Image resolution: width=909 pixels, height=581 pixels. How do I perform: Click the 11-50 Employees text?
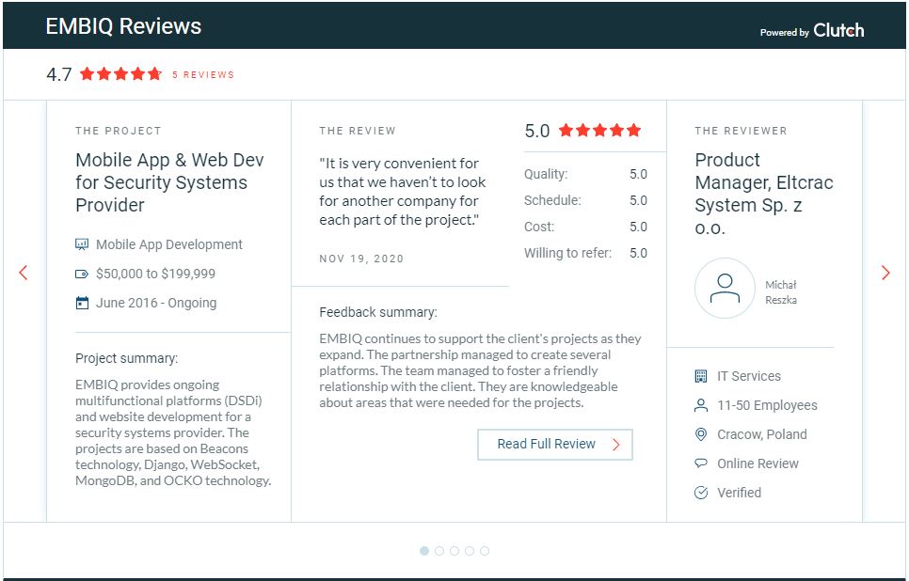point(767,405)
